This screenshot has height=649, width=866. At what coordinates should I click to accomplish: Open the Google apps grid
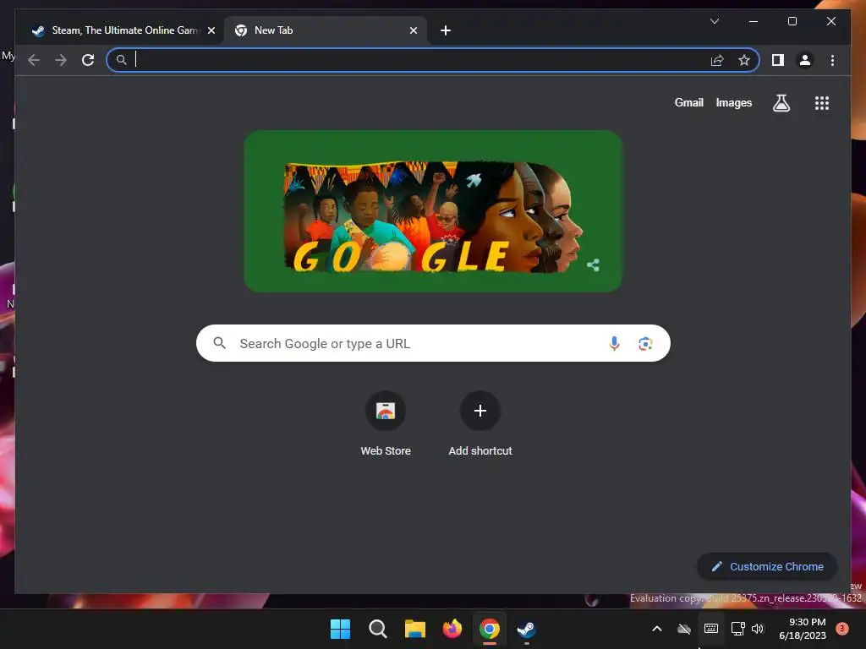point(822,103)
